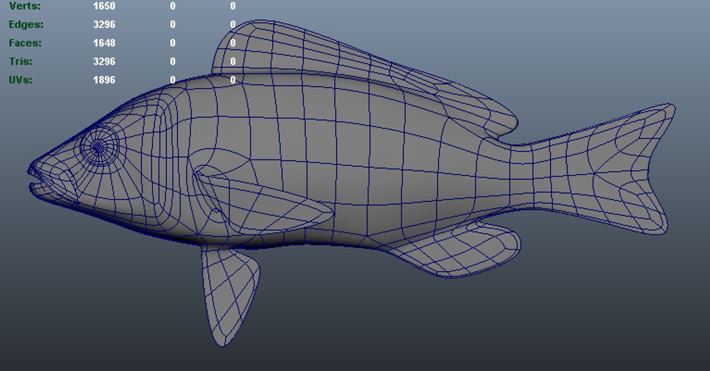Click the pelvic fin hanging below the fish
This screenshot has height=371, width=710.
[229, 296]
